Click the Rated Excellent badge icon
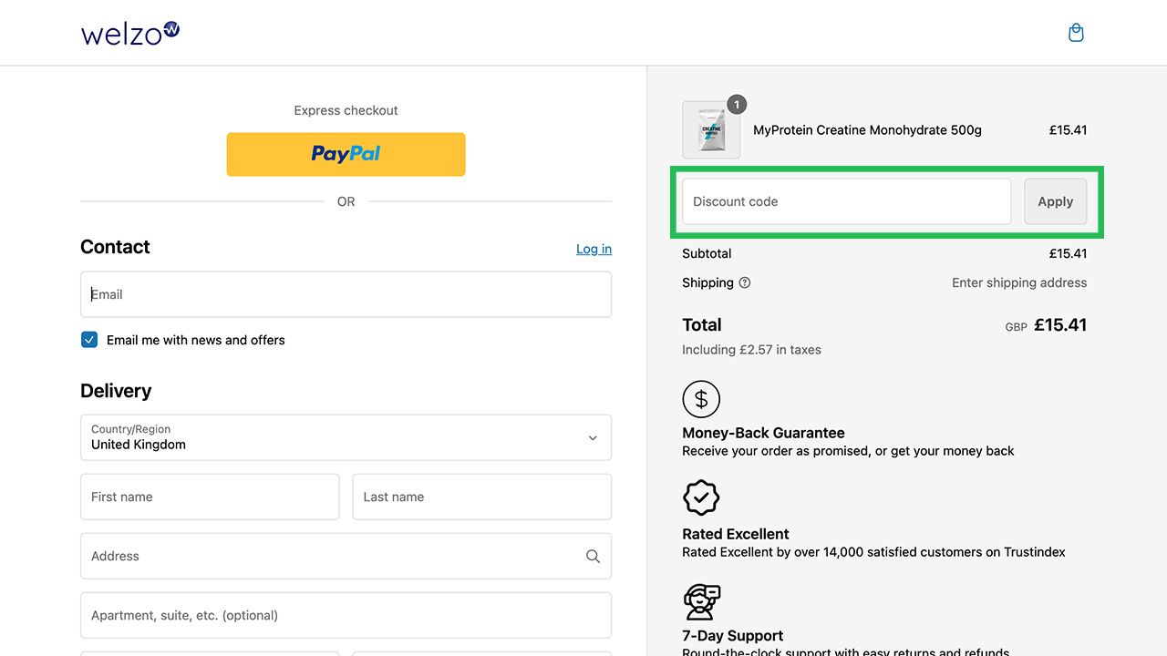Viewport: 1167px width, 656px height. pos(701,498)
